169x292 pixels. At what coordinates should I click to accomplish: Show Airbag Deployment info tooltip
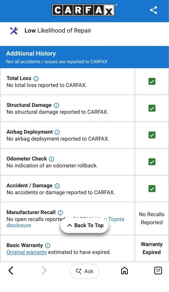(57, 132)
